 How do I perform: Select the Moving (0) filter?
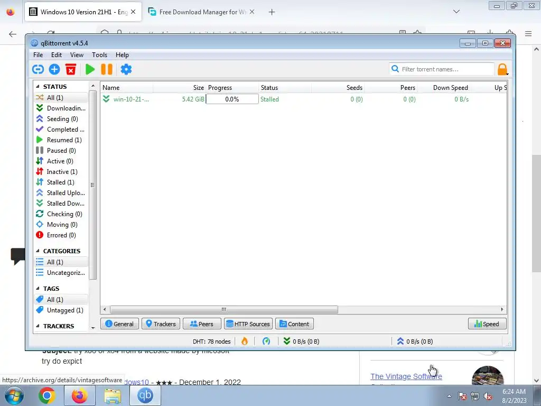pyautogui.click(x=61, y=225)
